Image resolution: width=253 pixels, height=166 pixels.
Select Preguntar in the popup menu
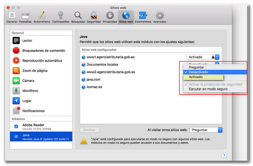(x=197, y=67)
